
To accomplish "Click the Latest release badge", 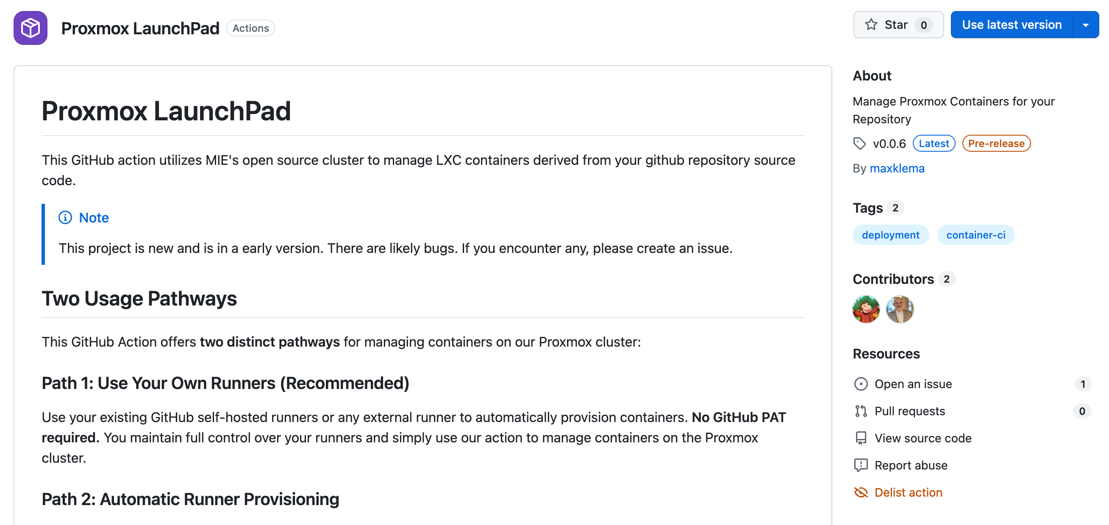I will 934,143.
